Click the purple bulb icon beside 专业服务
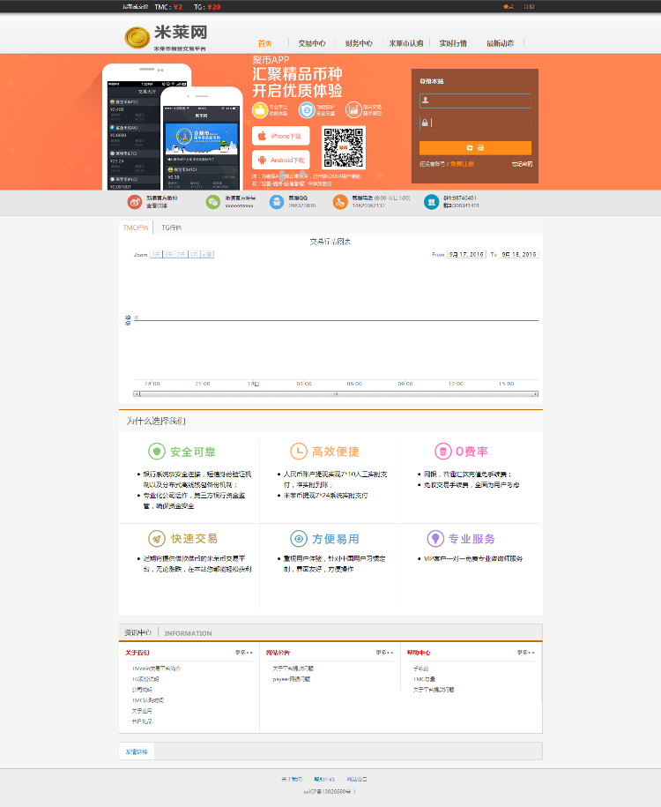This screenshot has width=661, height=807. (435, 539)
